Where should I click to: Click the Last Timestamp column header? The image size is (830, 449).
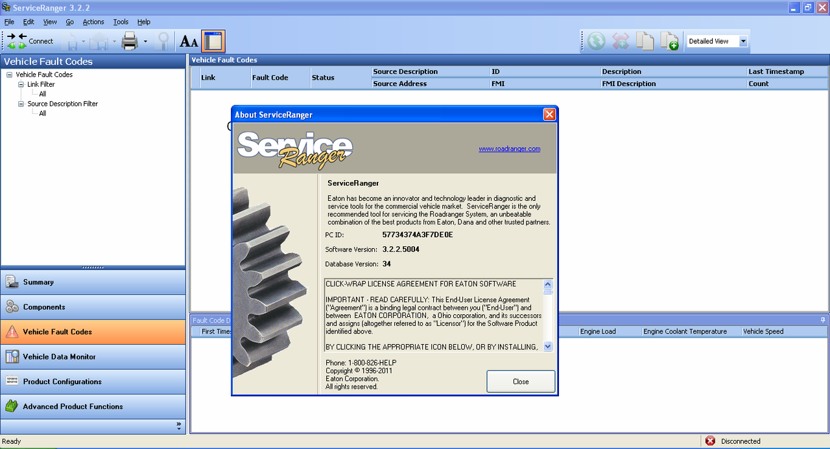(x=787, y=72)
